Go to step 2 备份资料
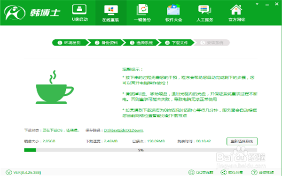 [x=107, y=43]
